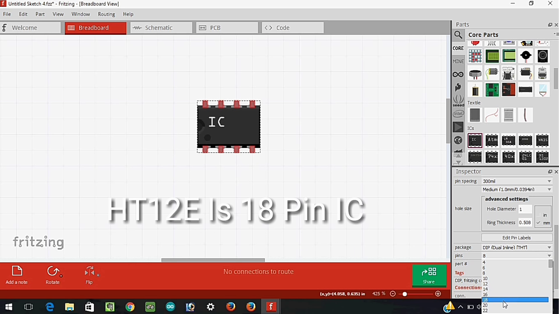Click Add a note button
The image size is (559, 314).
click(x=17, y=275)
